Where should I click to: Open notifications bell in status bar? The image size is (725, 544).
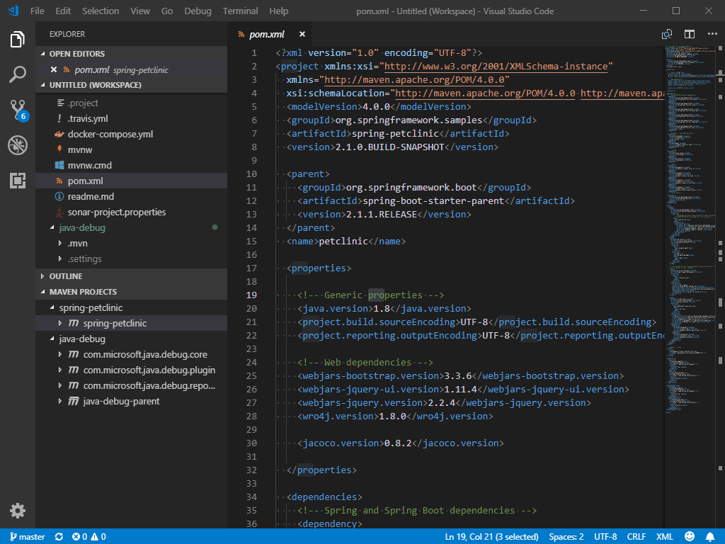[x=709, y=537]
